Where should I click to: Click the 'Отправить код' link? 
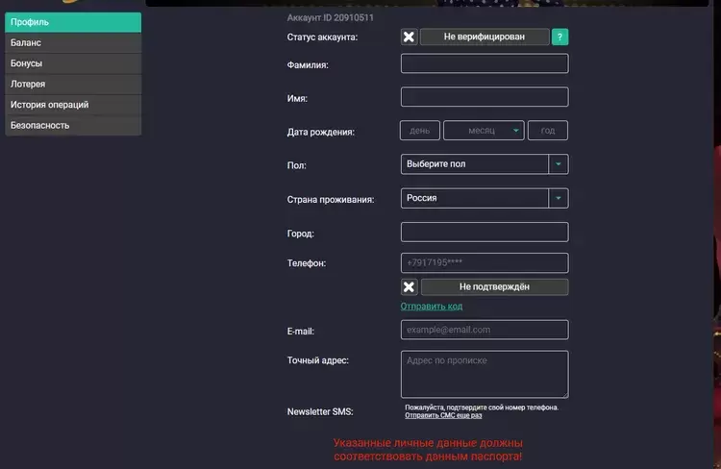pos(432,307)
